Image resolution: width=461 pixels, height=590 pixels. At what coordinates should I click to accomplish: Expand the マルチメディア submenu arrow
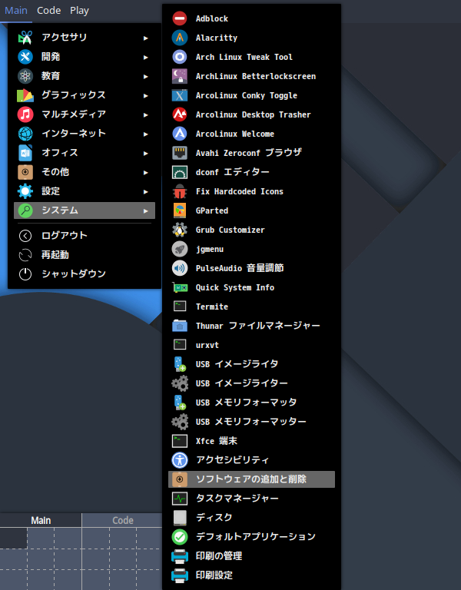point(146,114)
